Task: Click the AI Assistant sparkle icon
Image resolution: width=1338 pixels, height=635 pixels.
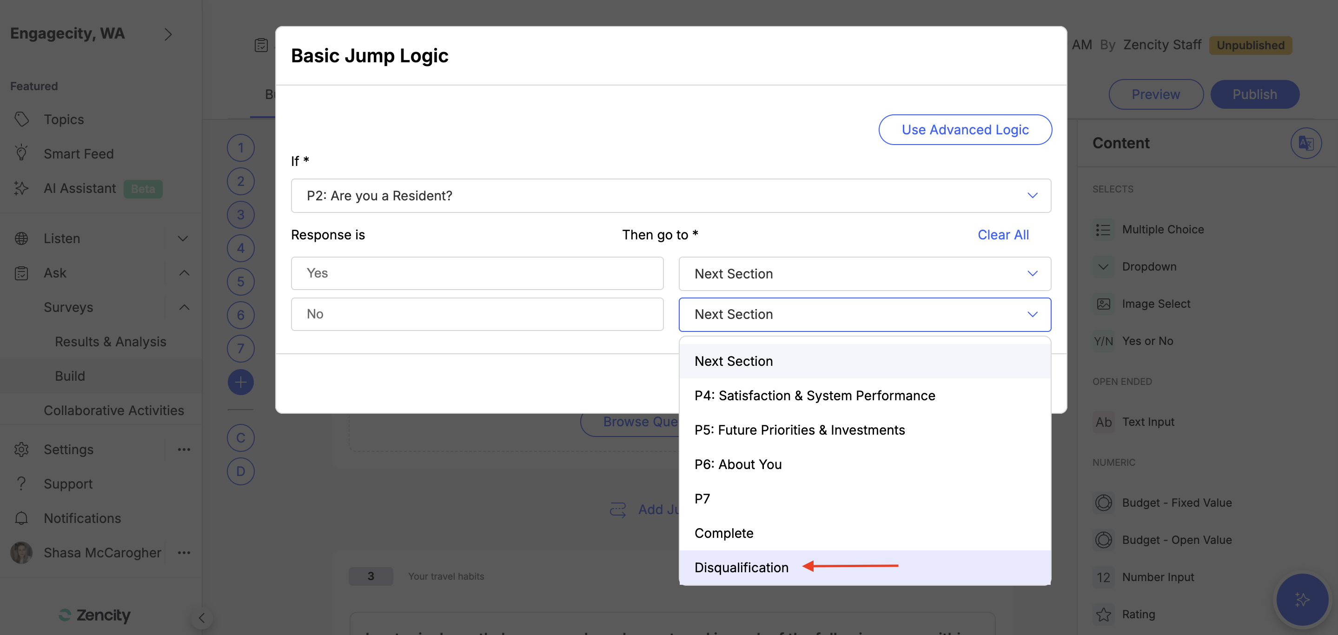Action: coord(21,188)
